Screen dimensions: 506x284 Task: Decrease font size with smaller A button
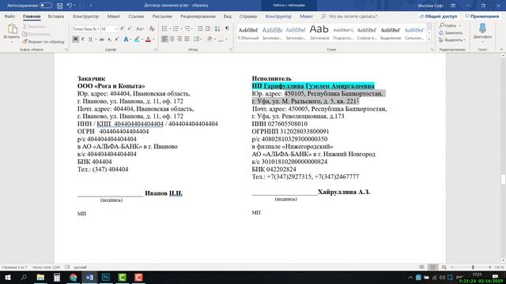coord(130,28)
